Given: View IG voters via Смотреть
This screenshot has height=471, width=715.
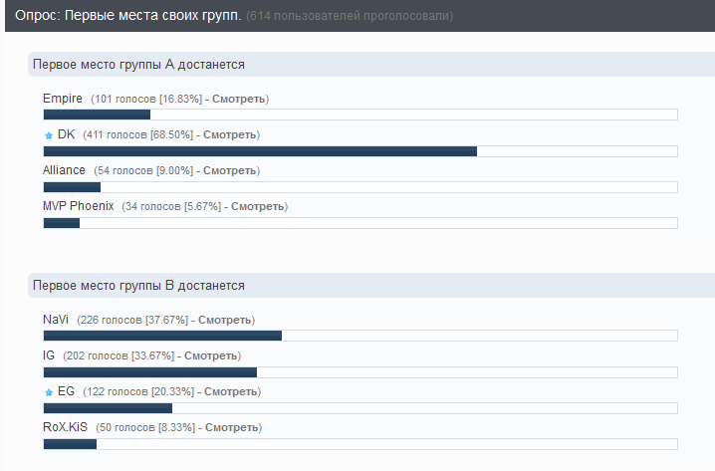Looking at the screenshot, I should (211, 355).
